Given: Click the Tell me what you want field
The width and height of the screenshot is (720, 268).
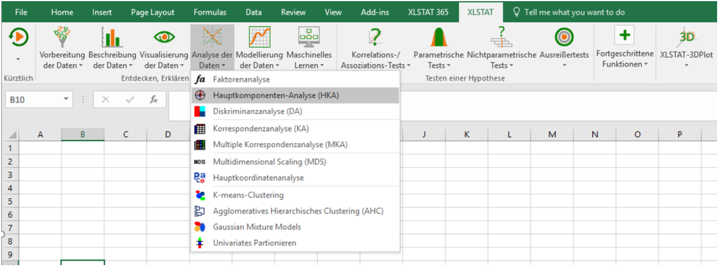Looking at the screenshot, I should [574, 12].
